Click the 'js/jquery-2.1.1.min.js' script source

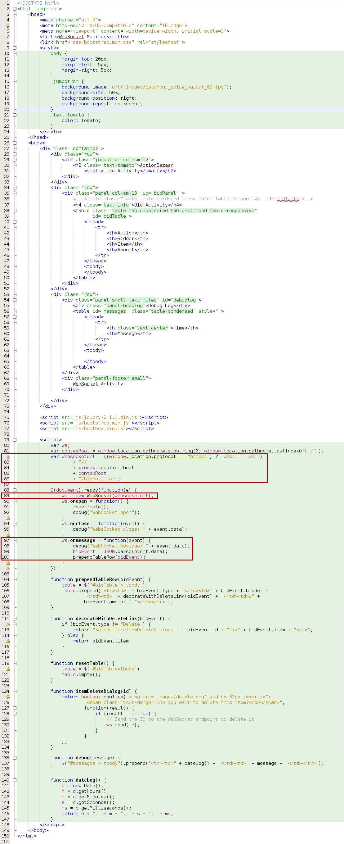(106, 417)
